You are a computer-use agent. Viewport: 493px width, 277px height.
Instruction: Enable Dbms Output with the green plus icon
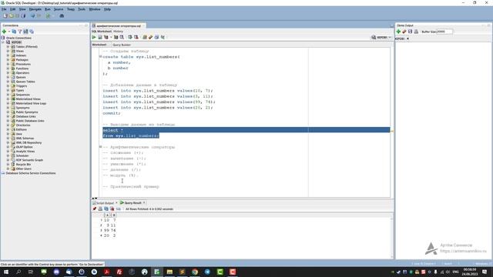(x=398, y=32)
